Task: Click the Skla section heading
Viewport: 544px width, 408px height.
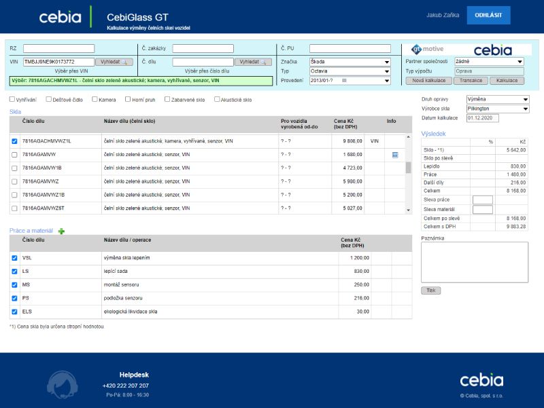Action: [15, 111]
